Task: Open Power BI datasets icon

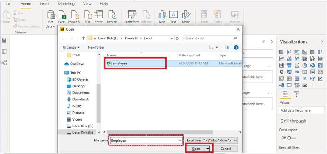Action: tap(75, 15)
